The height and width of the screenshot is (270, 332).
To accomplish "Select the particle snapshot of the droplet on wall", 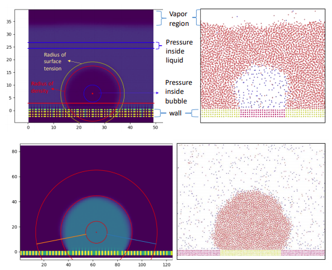I will (x=251, y=201).
